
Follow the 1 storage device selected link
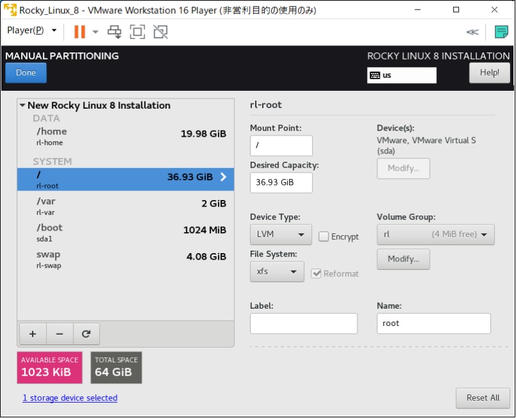(x=70, y=398)
